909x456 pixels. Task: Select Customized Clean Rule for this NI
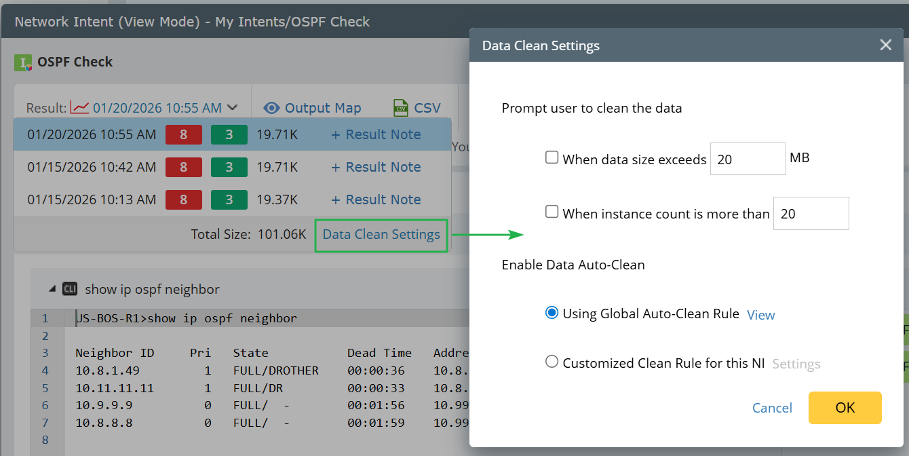[552, 362]
